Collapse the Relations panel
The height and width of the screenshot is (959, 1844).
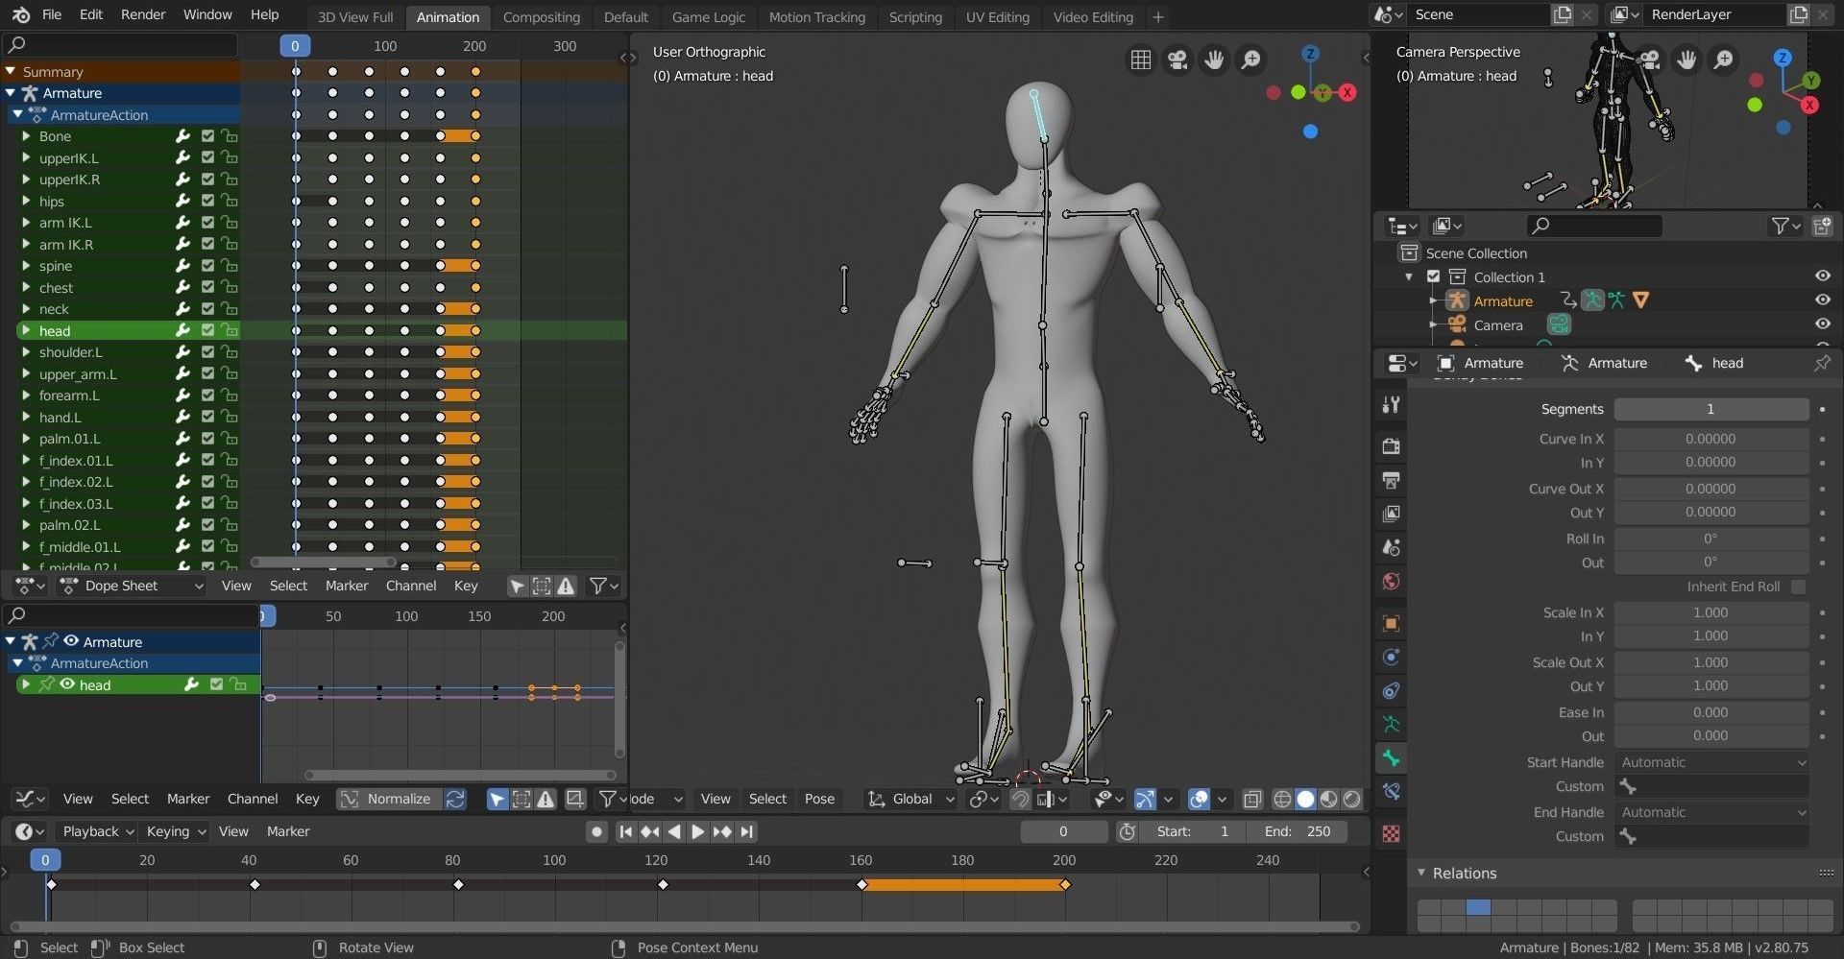1422,873
